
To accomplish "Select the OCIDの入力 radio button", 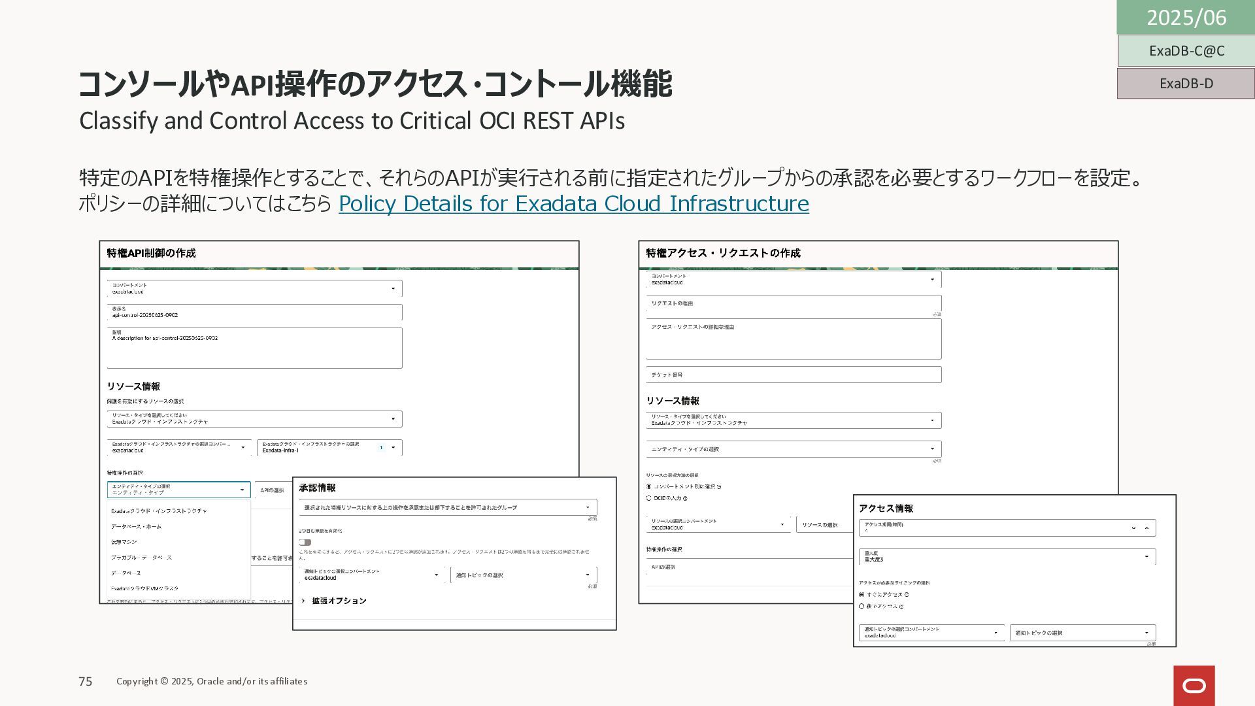I will click(649, 498).
